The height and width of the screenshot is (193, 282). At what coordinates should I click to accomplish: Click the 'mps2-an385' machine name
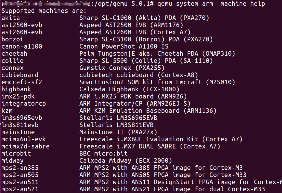(x=20, y=168)
